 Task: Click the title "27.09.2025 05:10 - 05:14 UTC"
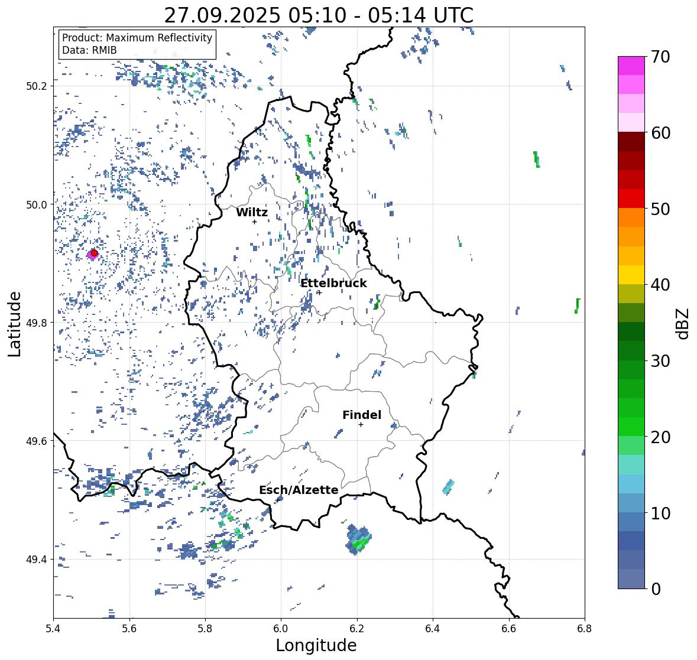[319, 15]
